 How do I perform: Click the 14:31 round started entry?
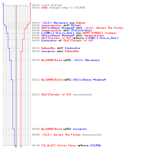47,5
